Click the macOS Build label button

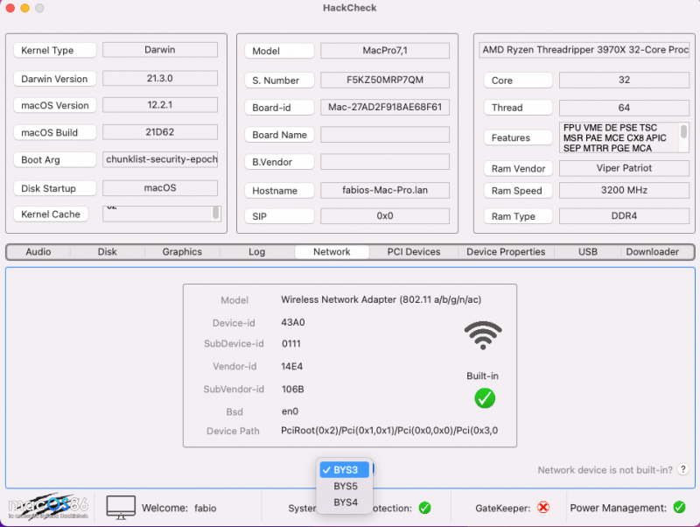pos(55,132)
